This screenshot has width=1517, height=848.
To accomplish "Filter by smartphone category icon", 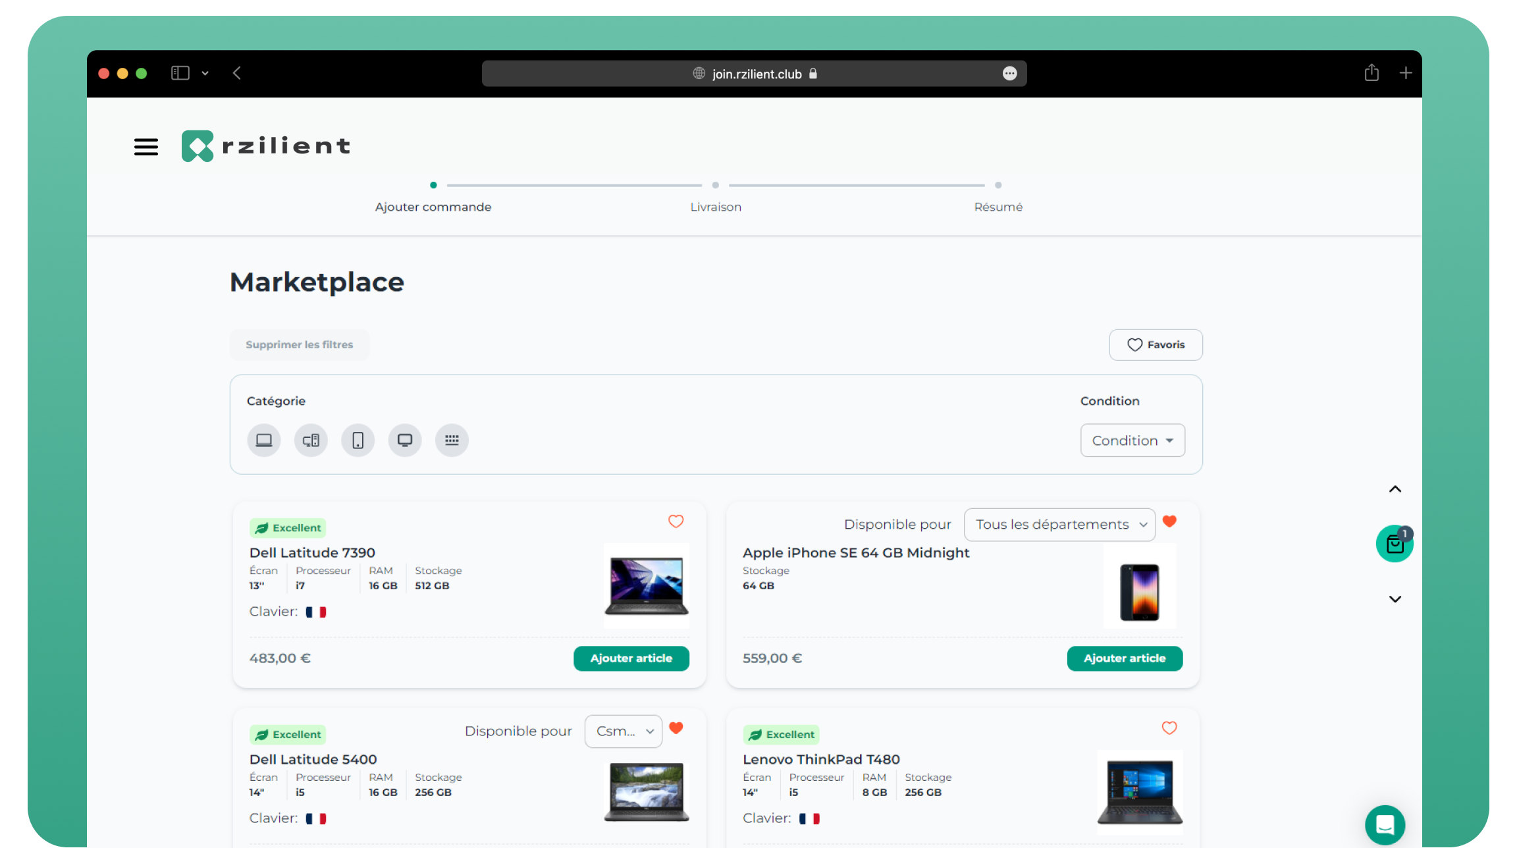I will pos(358,440).
